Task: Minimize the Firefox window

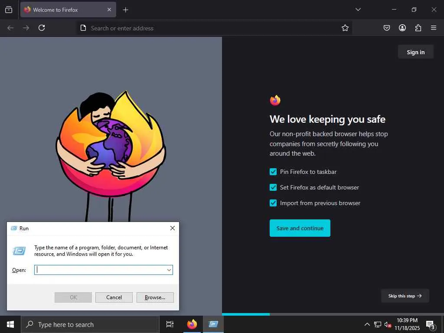Action: pos(394,10)
